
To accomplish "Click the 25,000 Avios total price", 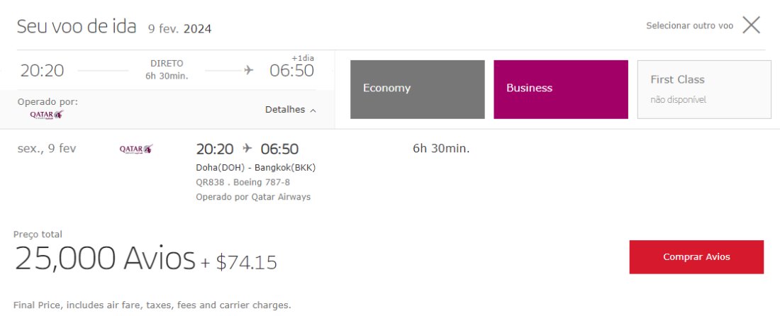I will (105, 259).
